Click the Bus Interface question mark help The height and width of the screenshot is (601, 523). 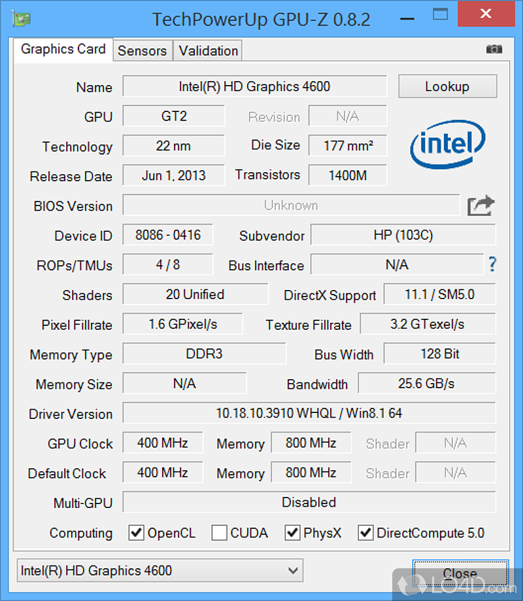[x=492, y=264]
